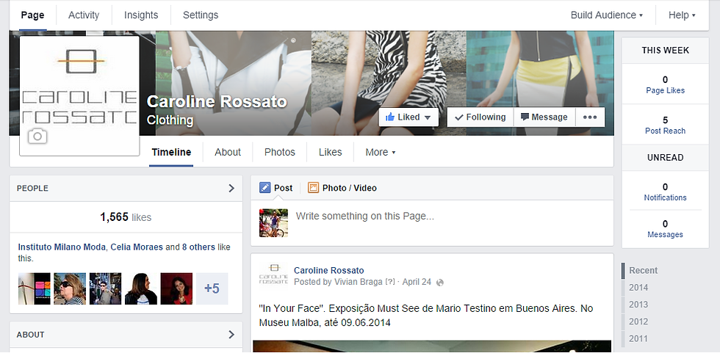Open the Messages link in Unread

[x=665, y=235]
